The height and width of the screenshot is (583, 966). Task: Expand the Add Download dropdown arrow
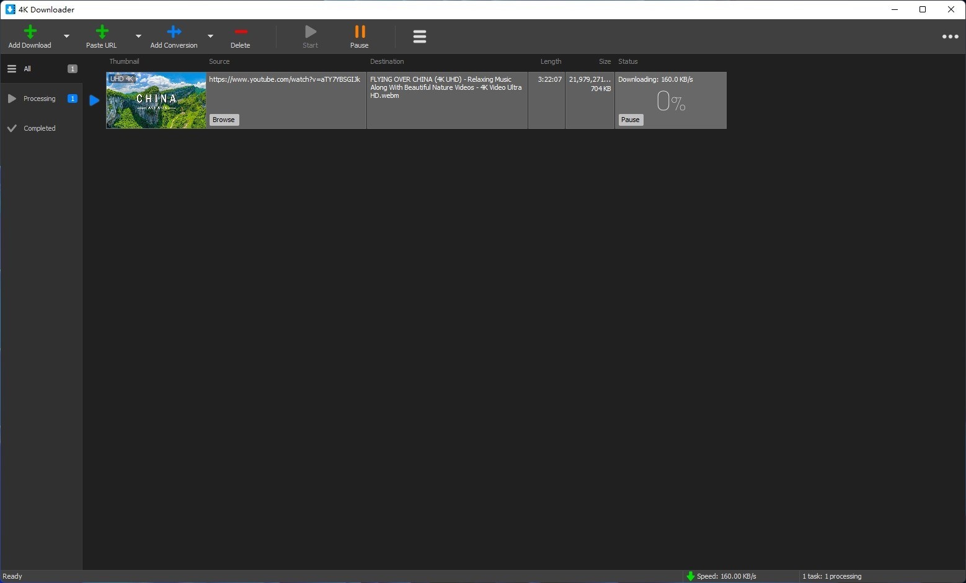[x=66, y=36]
